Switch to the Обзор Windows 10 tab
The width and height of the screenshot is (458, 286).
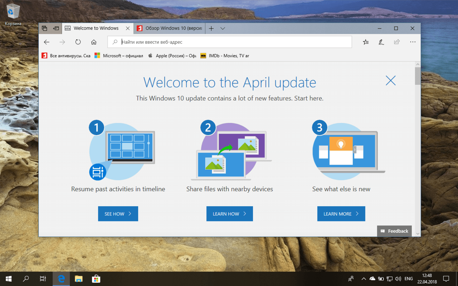pos(168,28)
